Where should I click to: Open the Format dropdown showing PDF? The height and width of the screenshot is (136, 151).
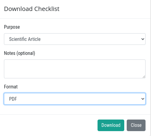pos(75,99)
